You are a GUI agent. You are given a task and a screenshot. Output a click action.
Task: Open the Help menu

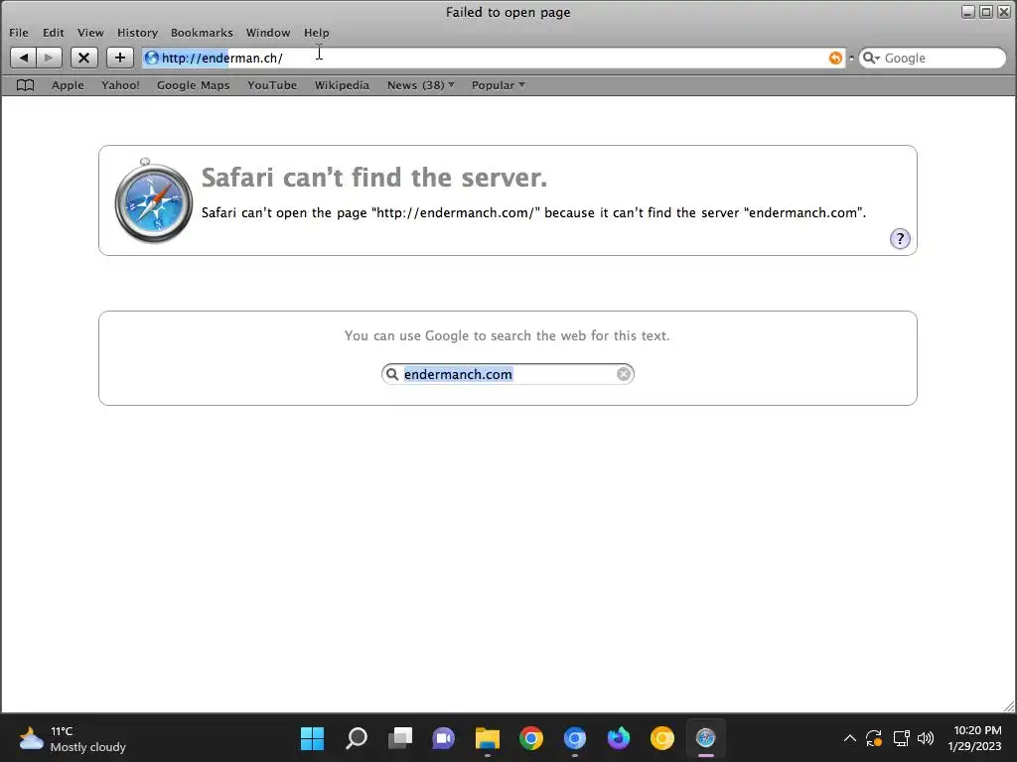[x=317, y=33]
